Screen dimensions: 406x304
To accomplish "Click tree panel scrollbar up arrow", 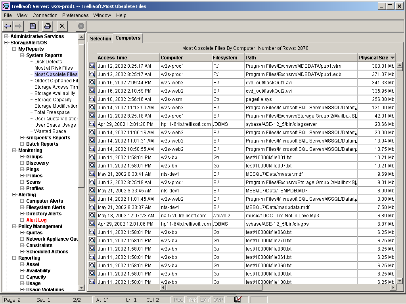I will pos(81,37).
